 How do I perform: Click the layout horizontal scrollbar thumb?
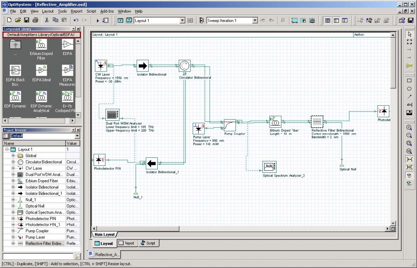click(138, 229)
